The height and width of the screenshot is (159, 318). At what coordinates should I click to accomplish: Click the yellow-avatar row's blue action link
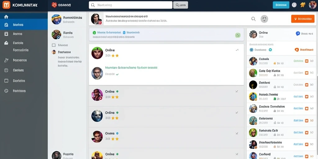click(298, 97)
